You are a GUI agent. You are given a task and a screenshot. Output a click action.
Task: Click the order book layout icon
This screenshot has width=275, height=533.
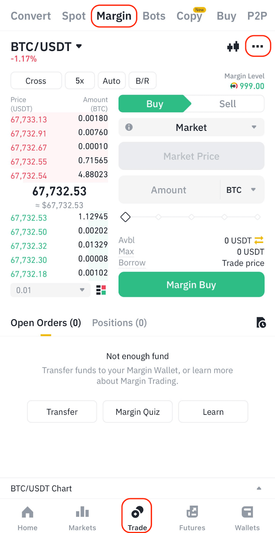click(x=101, y=290)
